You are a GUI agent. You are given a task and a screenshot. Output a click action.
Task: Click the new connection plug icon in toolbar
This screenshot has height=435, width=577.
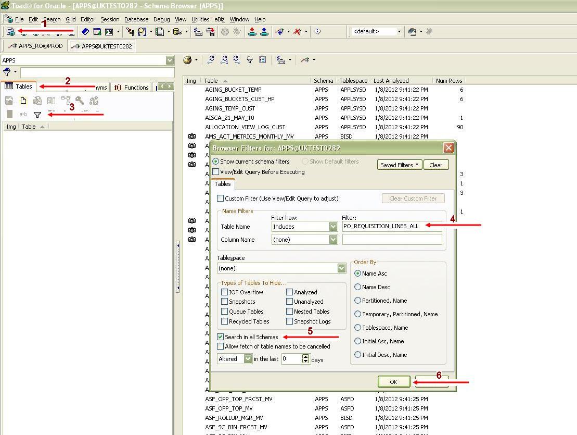[280, 32]
